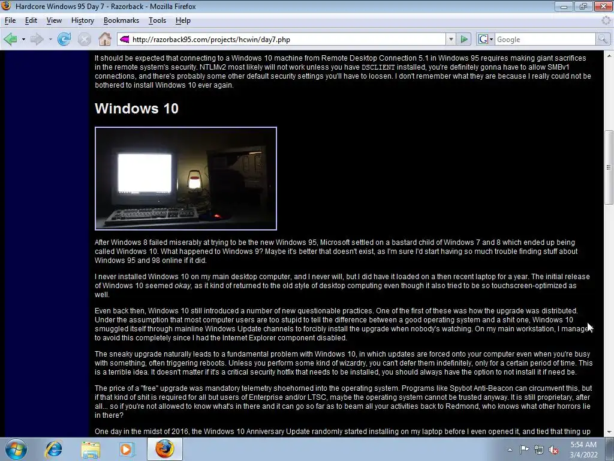Screen dimensions: 614x461
Task: Click the CRT monitor photo thumbnail
Action: tap(186, 178)
